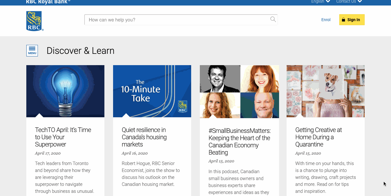Click the padlock icon on Sign In
Screen dimensions: 391x196
[x=343, y=20]
